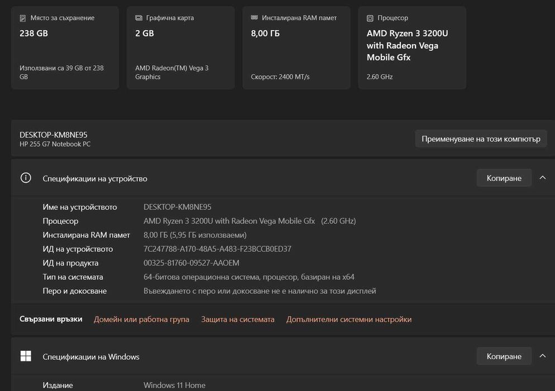Select DESKTOP-KM8NE95 computer name heading
555x391 pixels.
54,135
